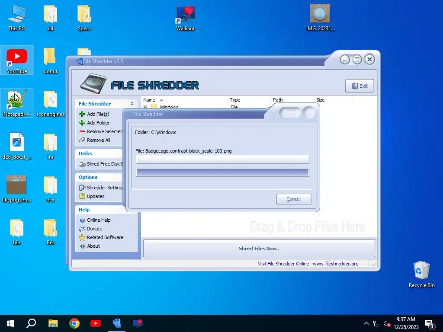Select the donut folder on desktop
443x332 pixels.
pyautogui.click(x=51, y=61)
